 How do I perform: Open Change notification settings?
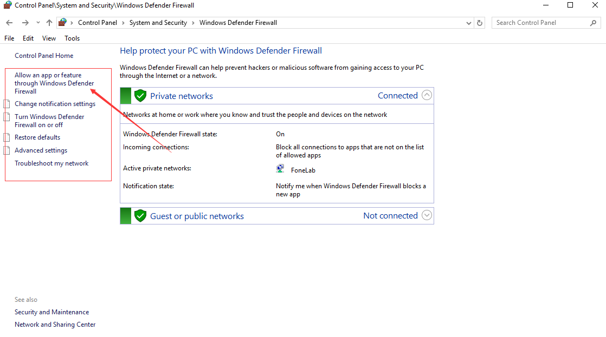(x=55, y=104)
